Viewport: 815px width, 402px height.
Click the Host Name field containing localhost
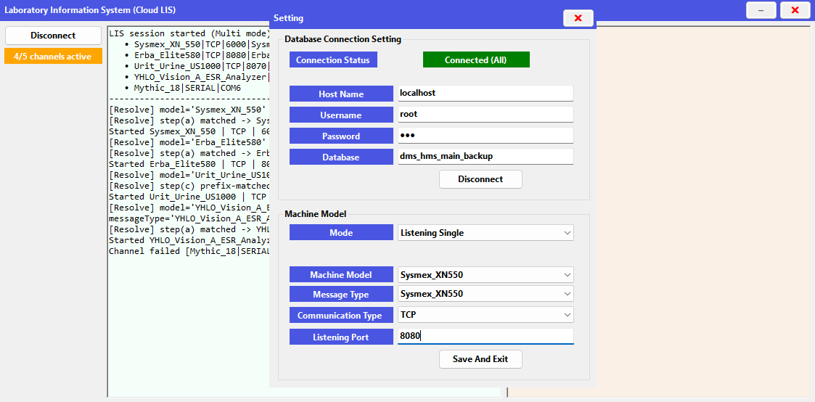pyautogui.click(x=486, y=94)
